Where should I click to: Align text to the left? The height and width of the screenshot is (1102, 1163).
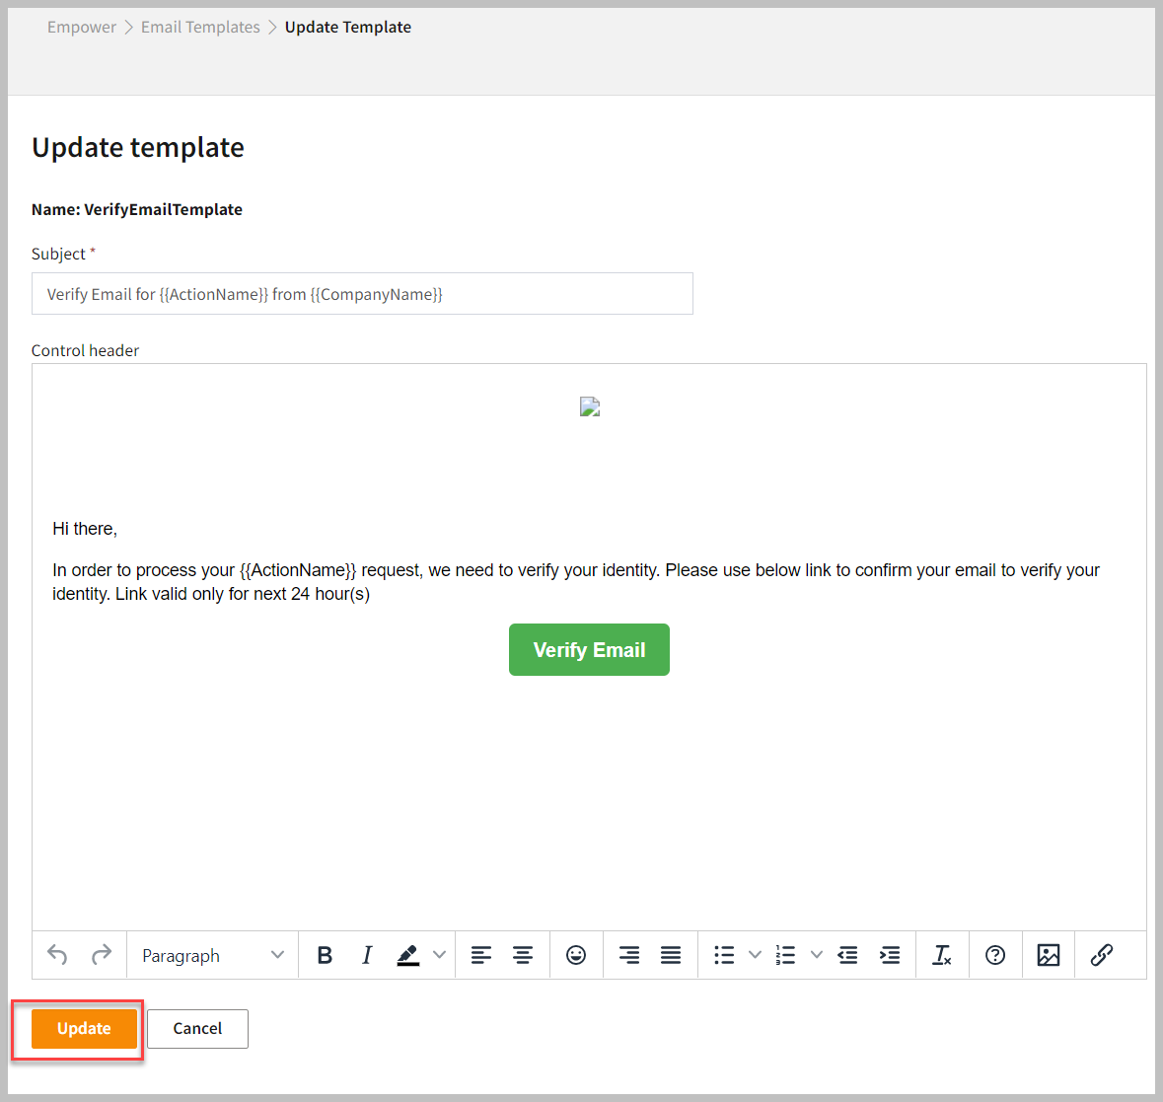click(x=480, y=955)
